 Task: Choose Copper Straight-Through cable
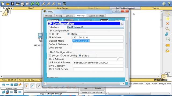pyautogui.click(x=39, y=86)
